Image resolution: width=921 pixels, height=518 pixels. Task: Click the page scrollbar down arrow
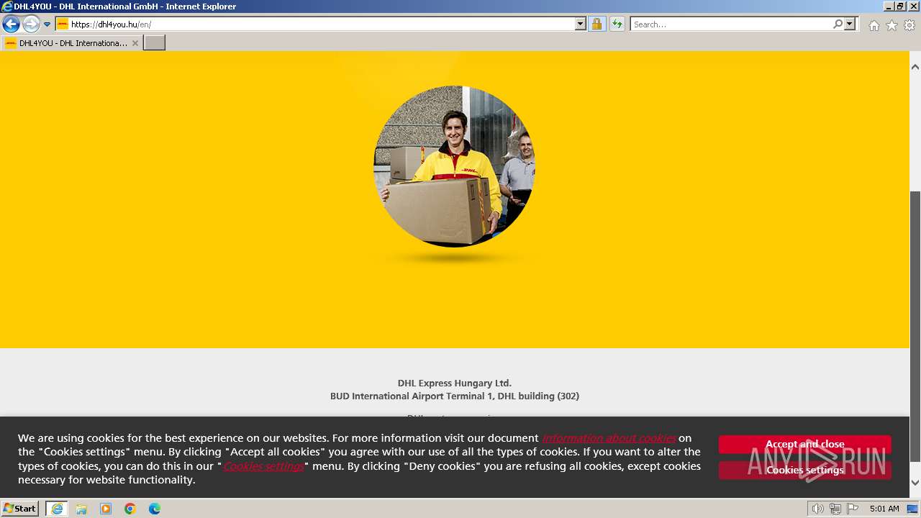pyautogui.click(x=915, y=483)
